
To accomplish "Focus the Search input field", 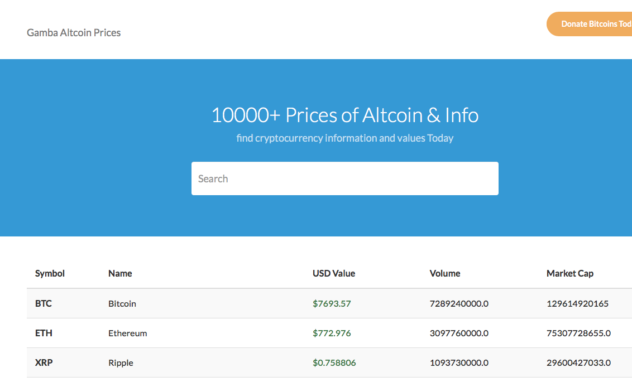I will point(344,178).
